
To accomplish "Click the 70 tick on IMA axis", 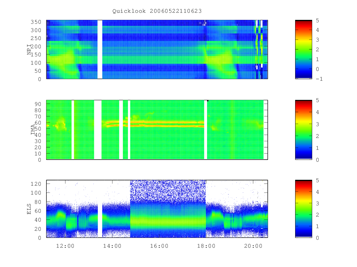I will point(38,116).
